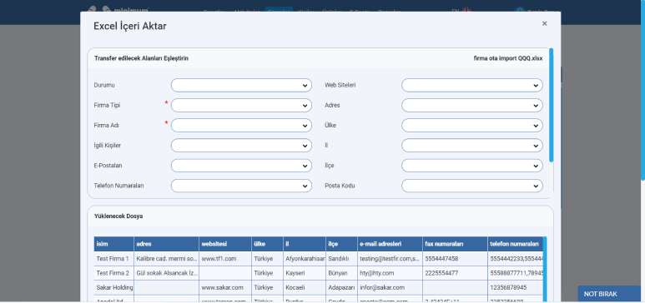Image resolution: width=645 pixels, height=303 pixels.
Task: Click the fax numaraları column header
Action: 455,244
